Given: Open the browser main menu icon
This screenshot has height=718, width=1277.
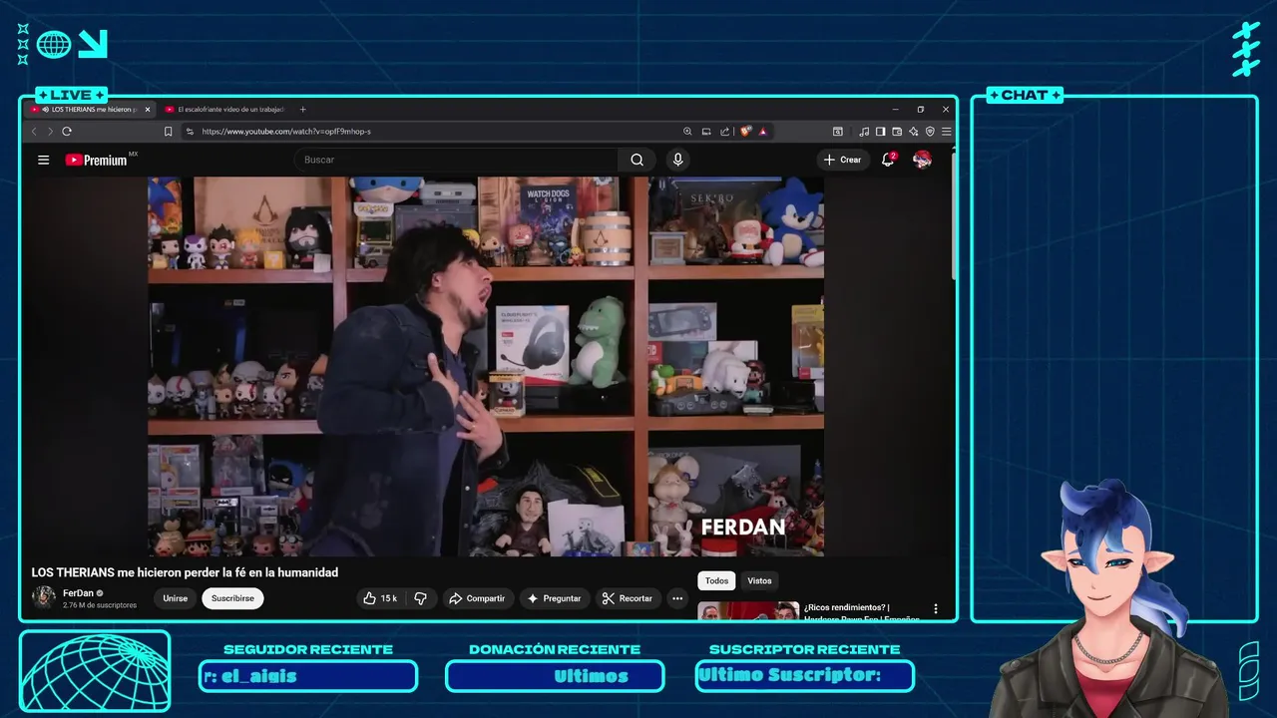Looking at the screenshot, I should (x=946, y=132).
